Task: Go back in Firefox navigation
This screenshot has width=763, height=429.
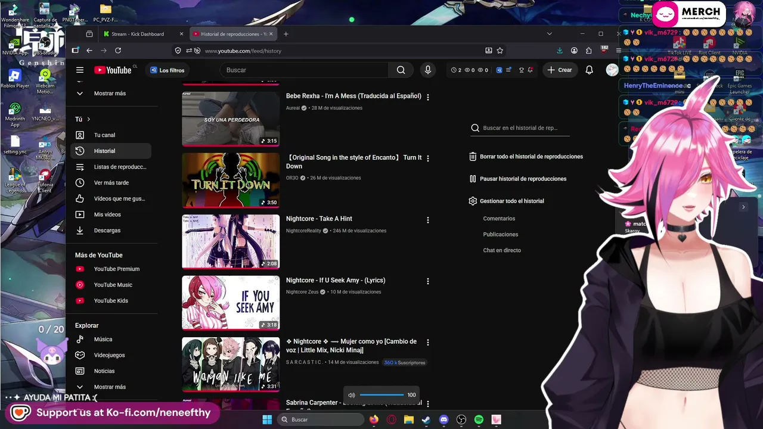Action: tap(89, 51)
